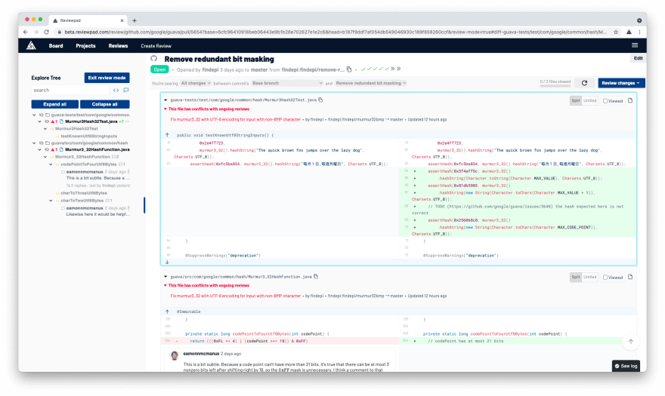
Task: Switch the second diff to Unified view
Action: [589, 277]
